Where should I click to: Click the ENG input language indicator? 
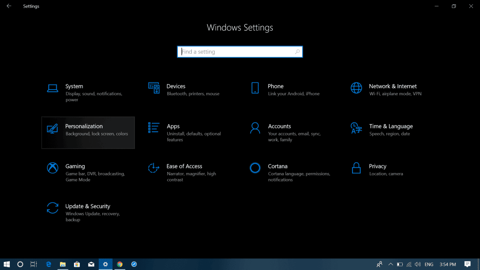point(429,264)
